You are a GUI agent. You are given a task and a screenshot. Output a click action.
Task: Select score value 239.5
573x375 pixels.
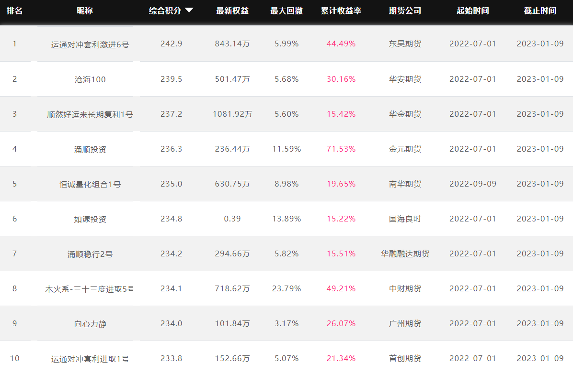(x=171, y=79)
